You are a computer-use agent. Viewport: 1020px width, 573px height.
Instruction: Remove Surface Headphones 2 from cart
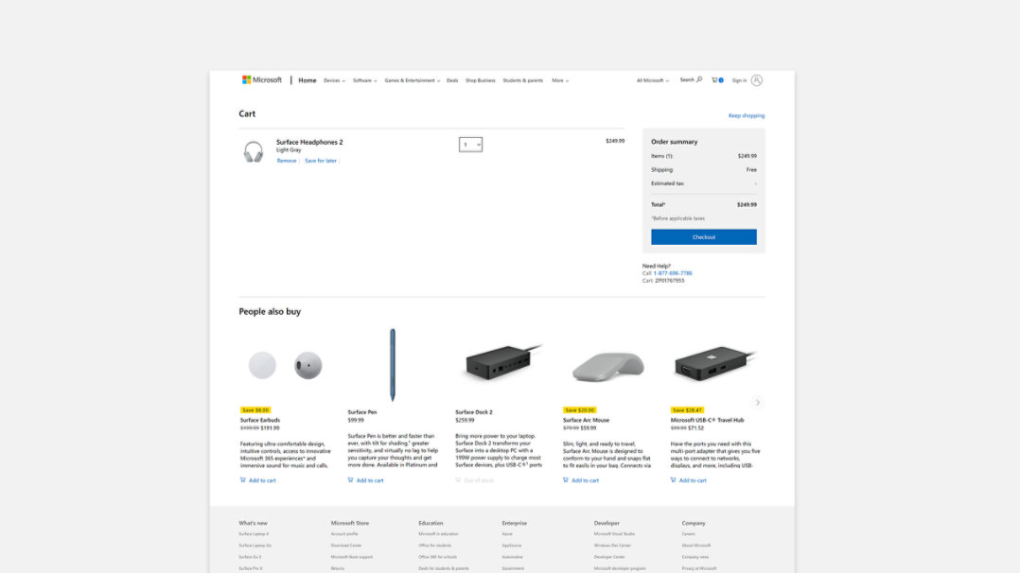click(286, 161)
